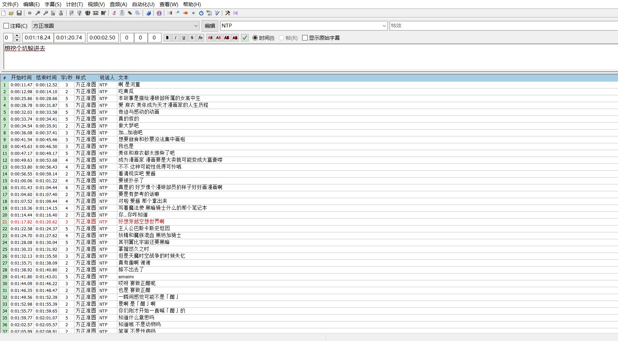Snap start time to video icon

coord(72,13)
